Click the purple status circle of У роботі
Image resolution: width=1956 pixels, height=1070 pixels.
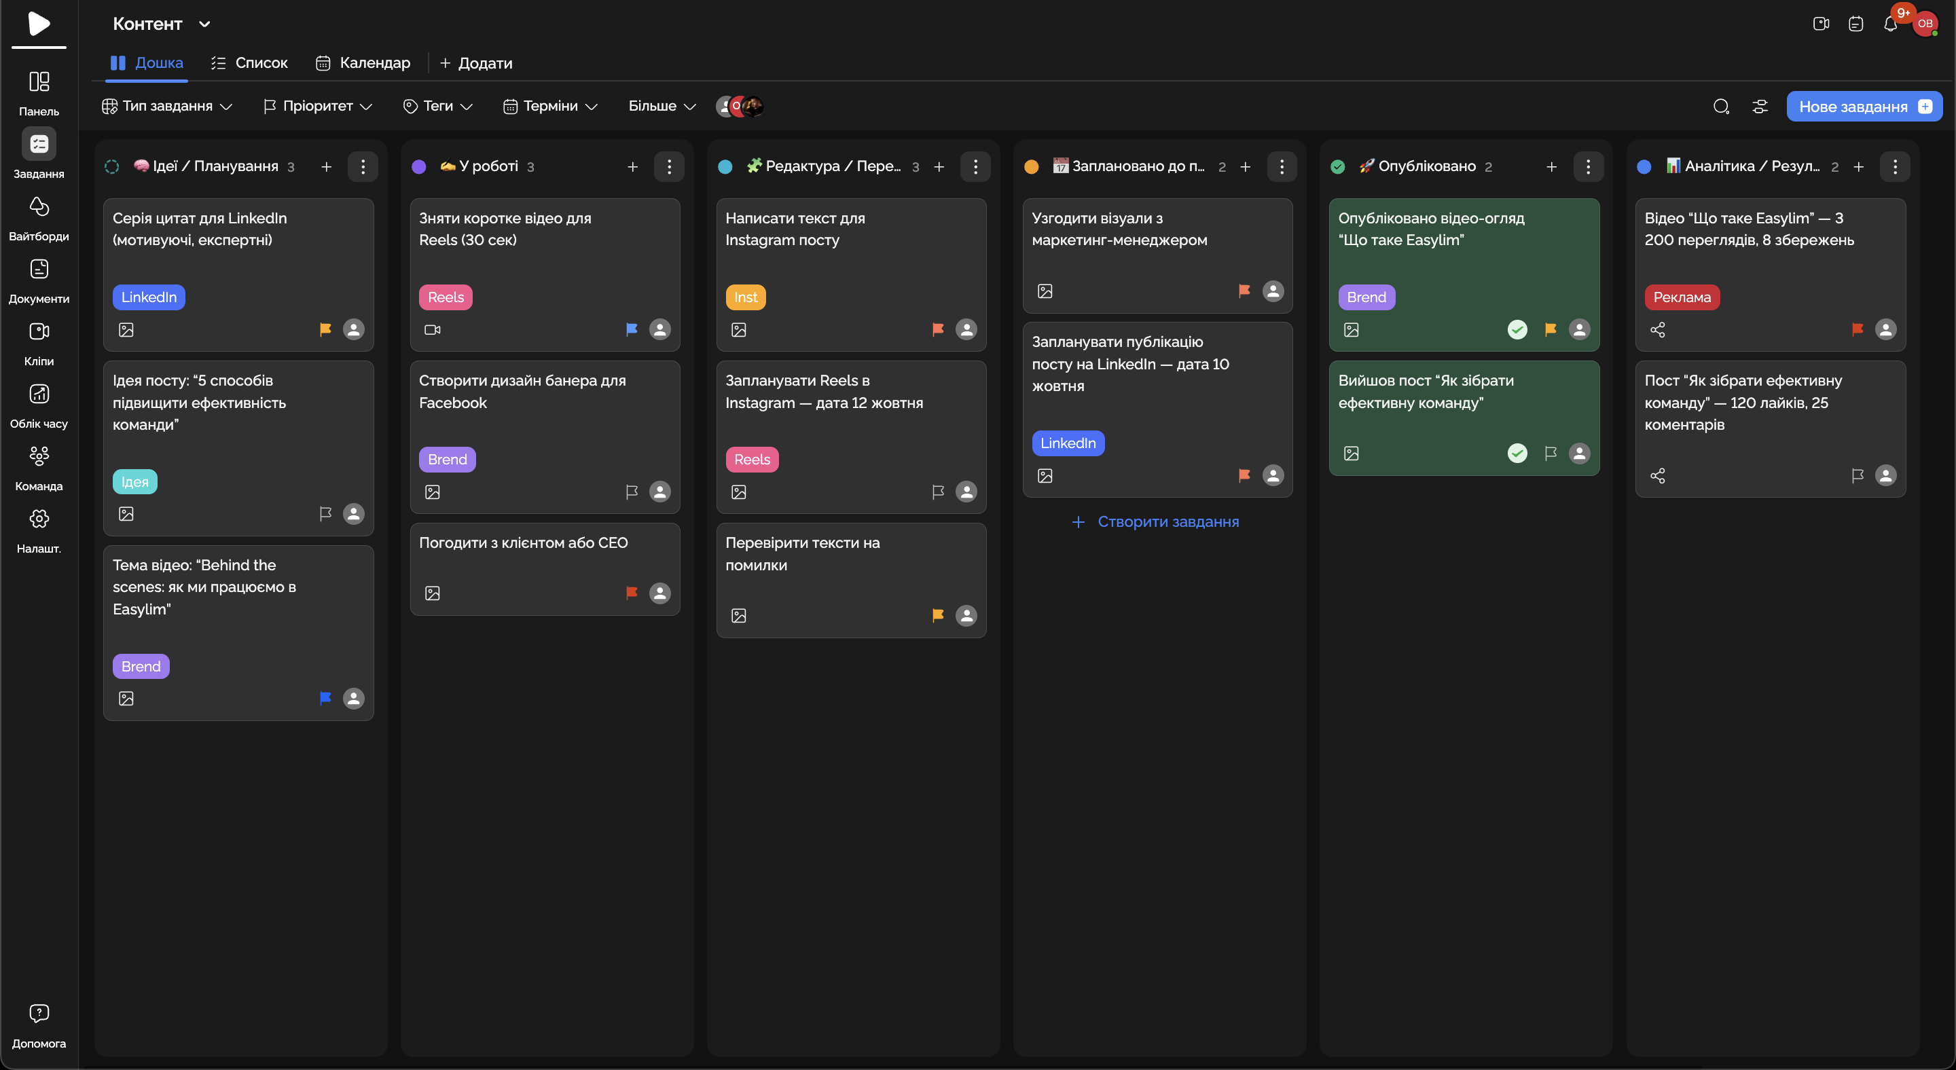click(418, 166)
